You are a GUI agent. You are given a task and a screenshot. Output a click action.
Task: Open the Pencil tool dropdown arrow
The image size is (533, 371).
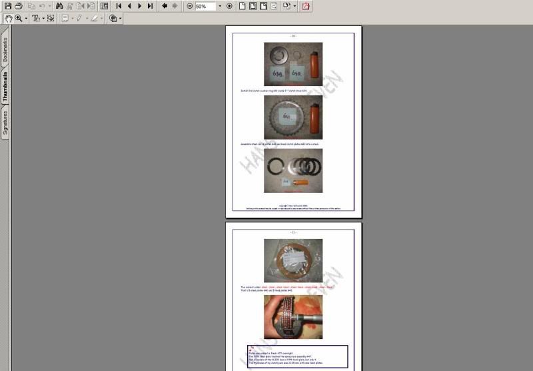87,19
